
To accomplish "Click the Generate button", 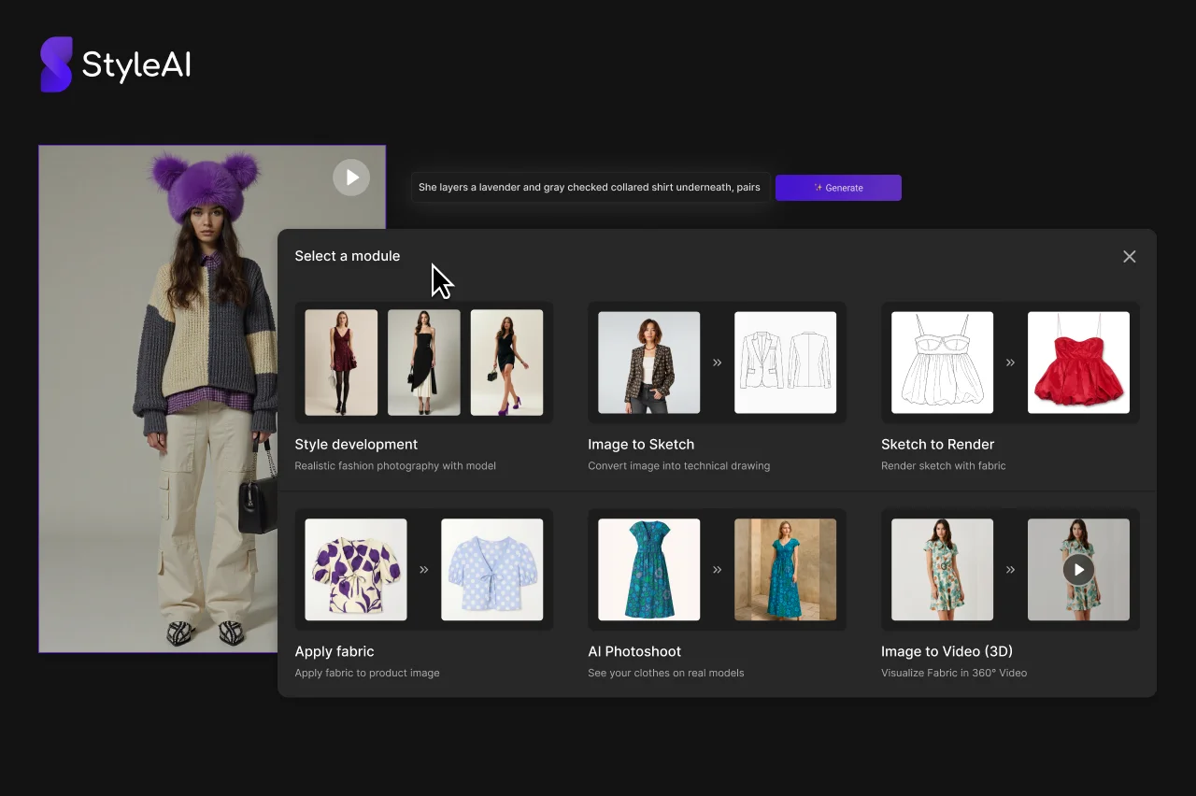I will 838,188.
